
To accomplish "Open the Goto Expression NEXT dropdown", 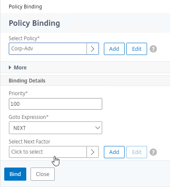I will 56,128.
